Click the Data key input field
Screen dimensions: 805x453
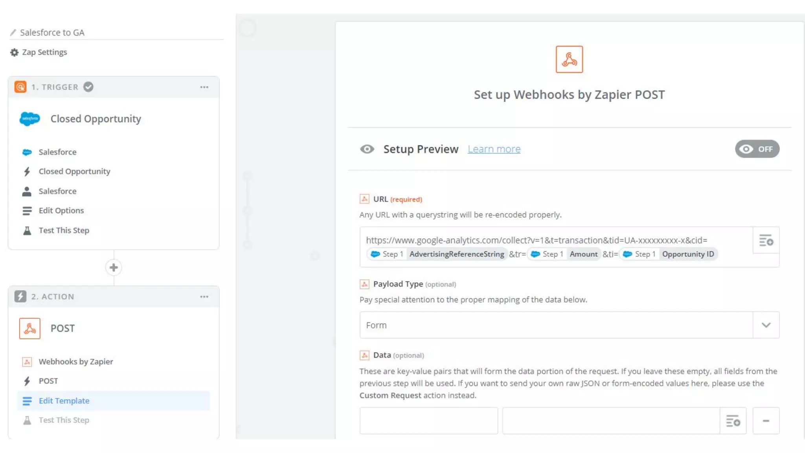[428, 421]
